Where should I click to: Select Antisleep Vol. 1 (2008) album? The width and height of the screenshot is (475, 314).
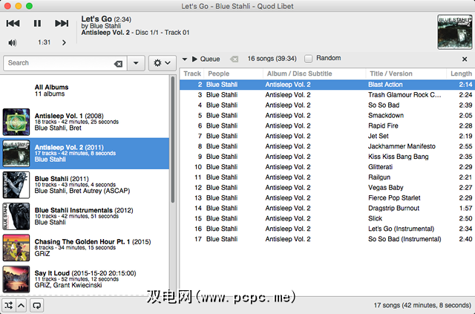(x=85, y=122)
